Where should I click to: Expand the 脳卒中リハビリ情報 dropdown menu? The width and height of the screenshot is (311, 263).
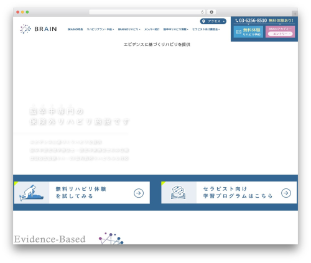[x=175, y=29]
